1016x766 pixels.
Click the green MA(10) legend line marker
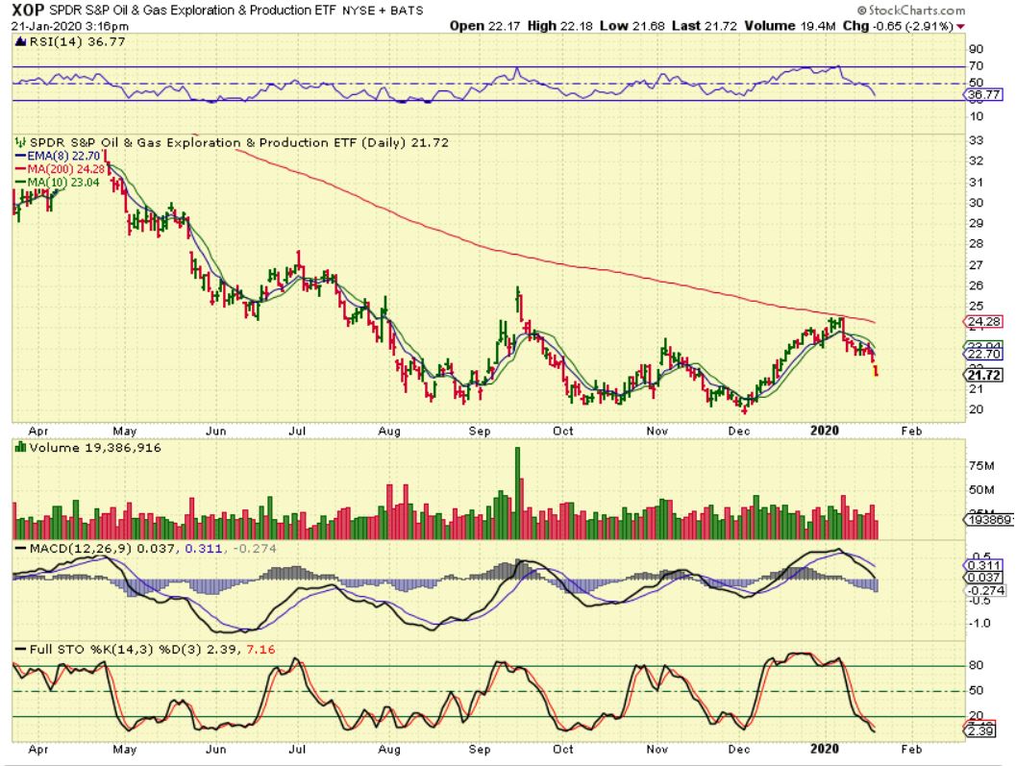(20, 183)
